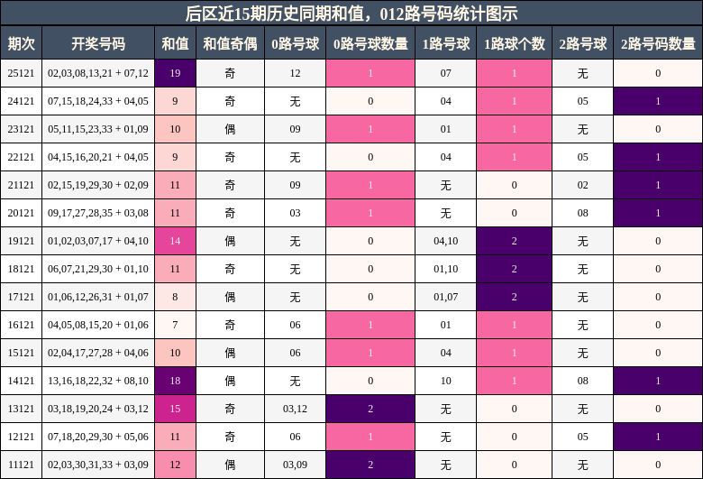Click the 2路号球 column header
Viewport: 703px width, 479px height.
pyautogui.click(x=583, y=43)
